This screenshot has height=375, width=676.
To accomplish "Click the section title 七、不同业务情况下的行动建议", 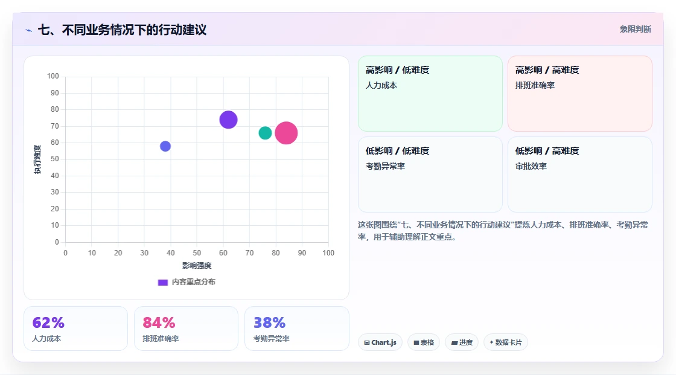I will (x=122, y=30).
